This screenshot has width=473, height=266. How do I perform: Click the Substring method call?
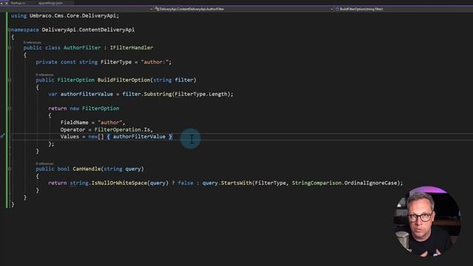point(157,94)
